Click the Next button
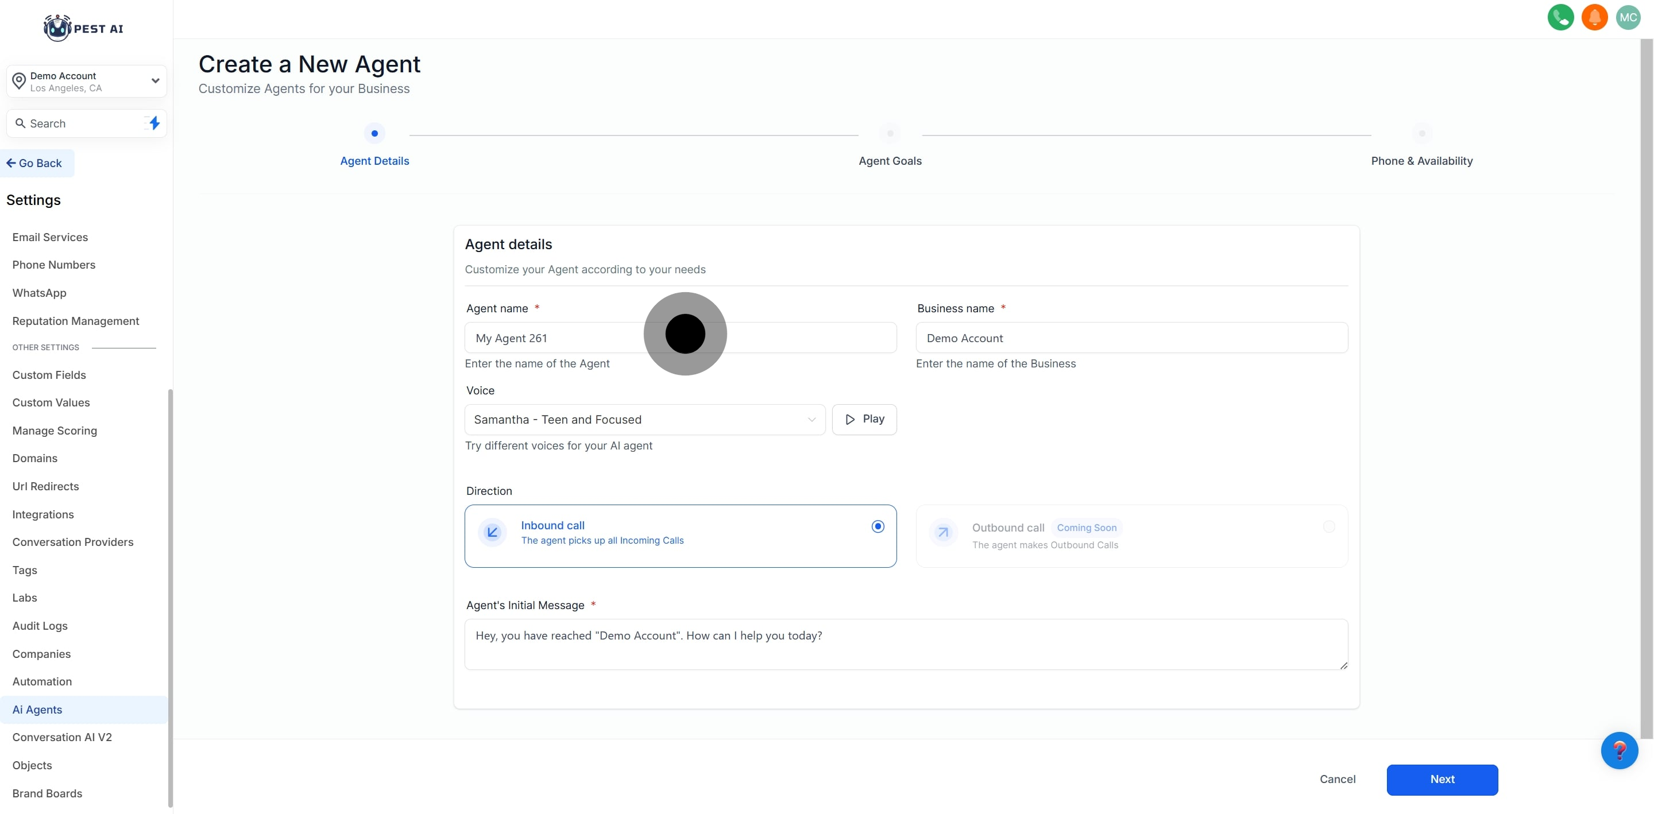Viewport: 1654px width, 814px height. tap(1442, 780)
